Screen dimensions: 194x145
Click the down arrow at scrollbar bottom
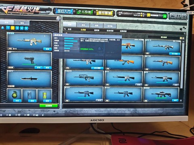(181, 100)
